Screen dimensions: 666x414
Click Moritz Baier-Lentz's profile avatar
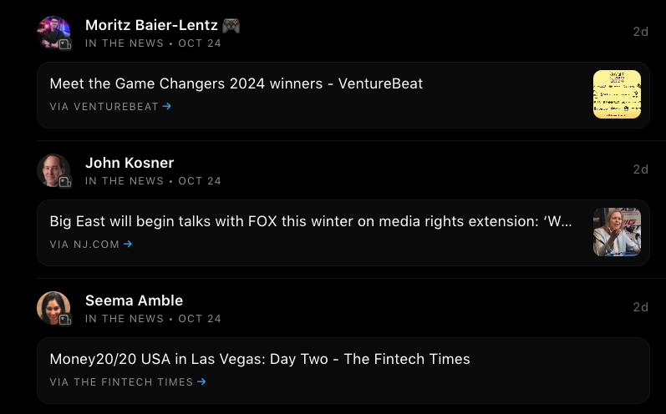(x=53, y=32)
